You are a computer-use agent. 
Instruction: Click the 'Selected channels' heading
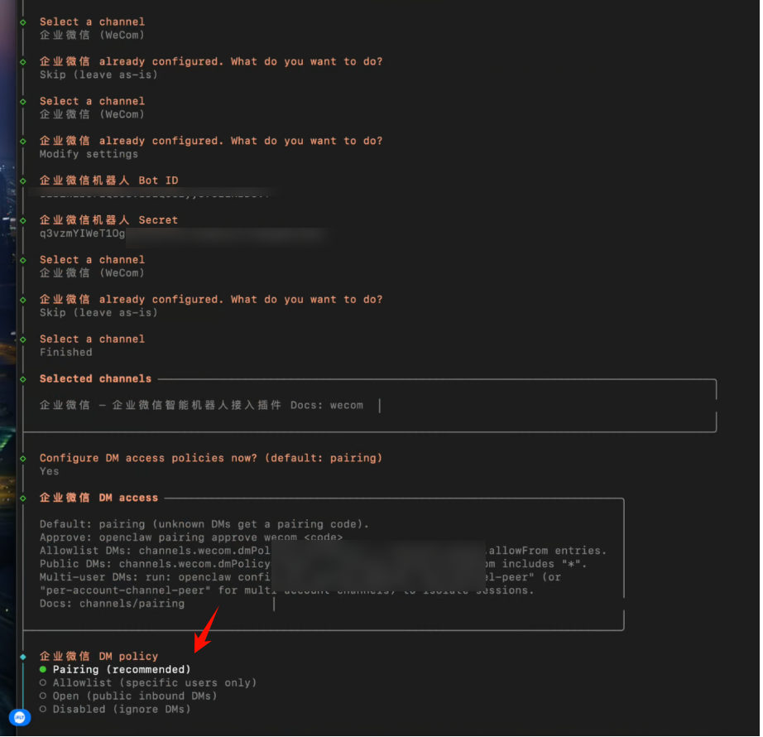(95, 378)
